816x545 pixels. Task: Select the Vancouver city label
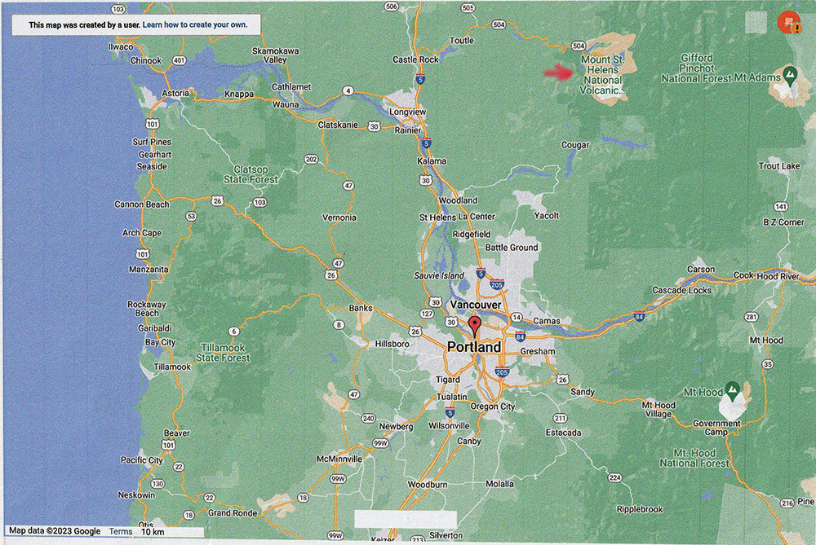(x=475, y=305)
